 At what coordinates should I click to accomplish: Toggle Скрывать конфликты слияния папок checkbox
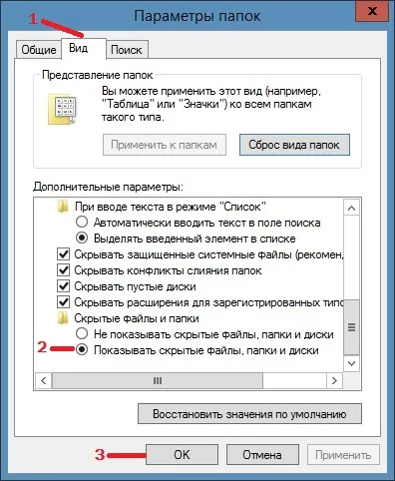(63, 270)
